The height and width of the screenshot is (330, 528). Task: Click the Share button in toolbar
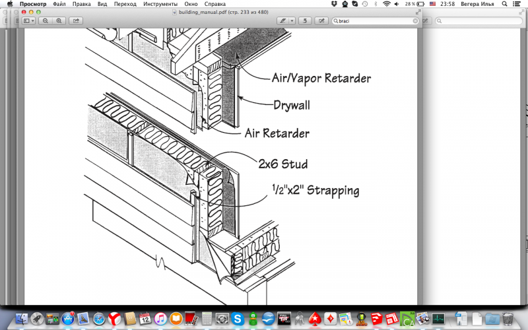tap(76, 21)
